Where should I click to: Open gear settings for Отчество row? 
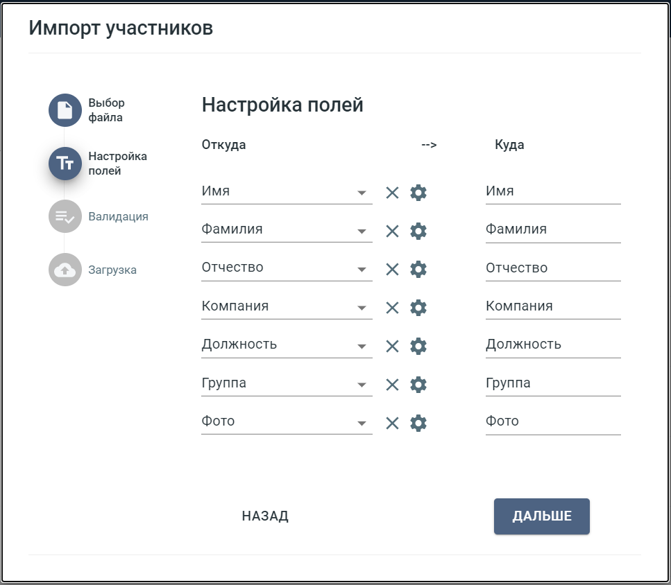coord(418,270)
